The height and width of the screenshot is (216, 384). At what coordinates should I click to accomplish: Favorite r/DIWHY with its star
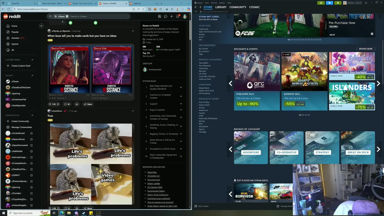(31, 175)
